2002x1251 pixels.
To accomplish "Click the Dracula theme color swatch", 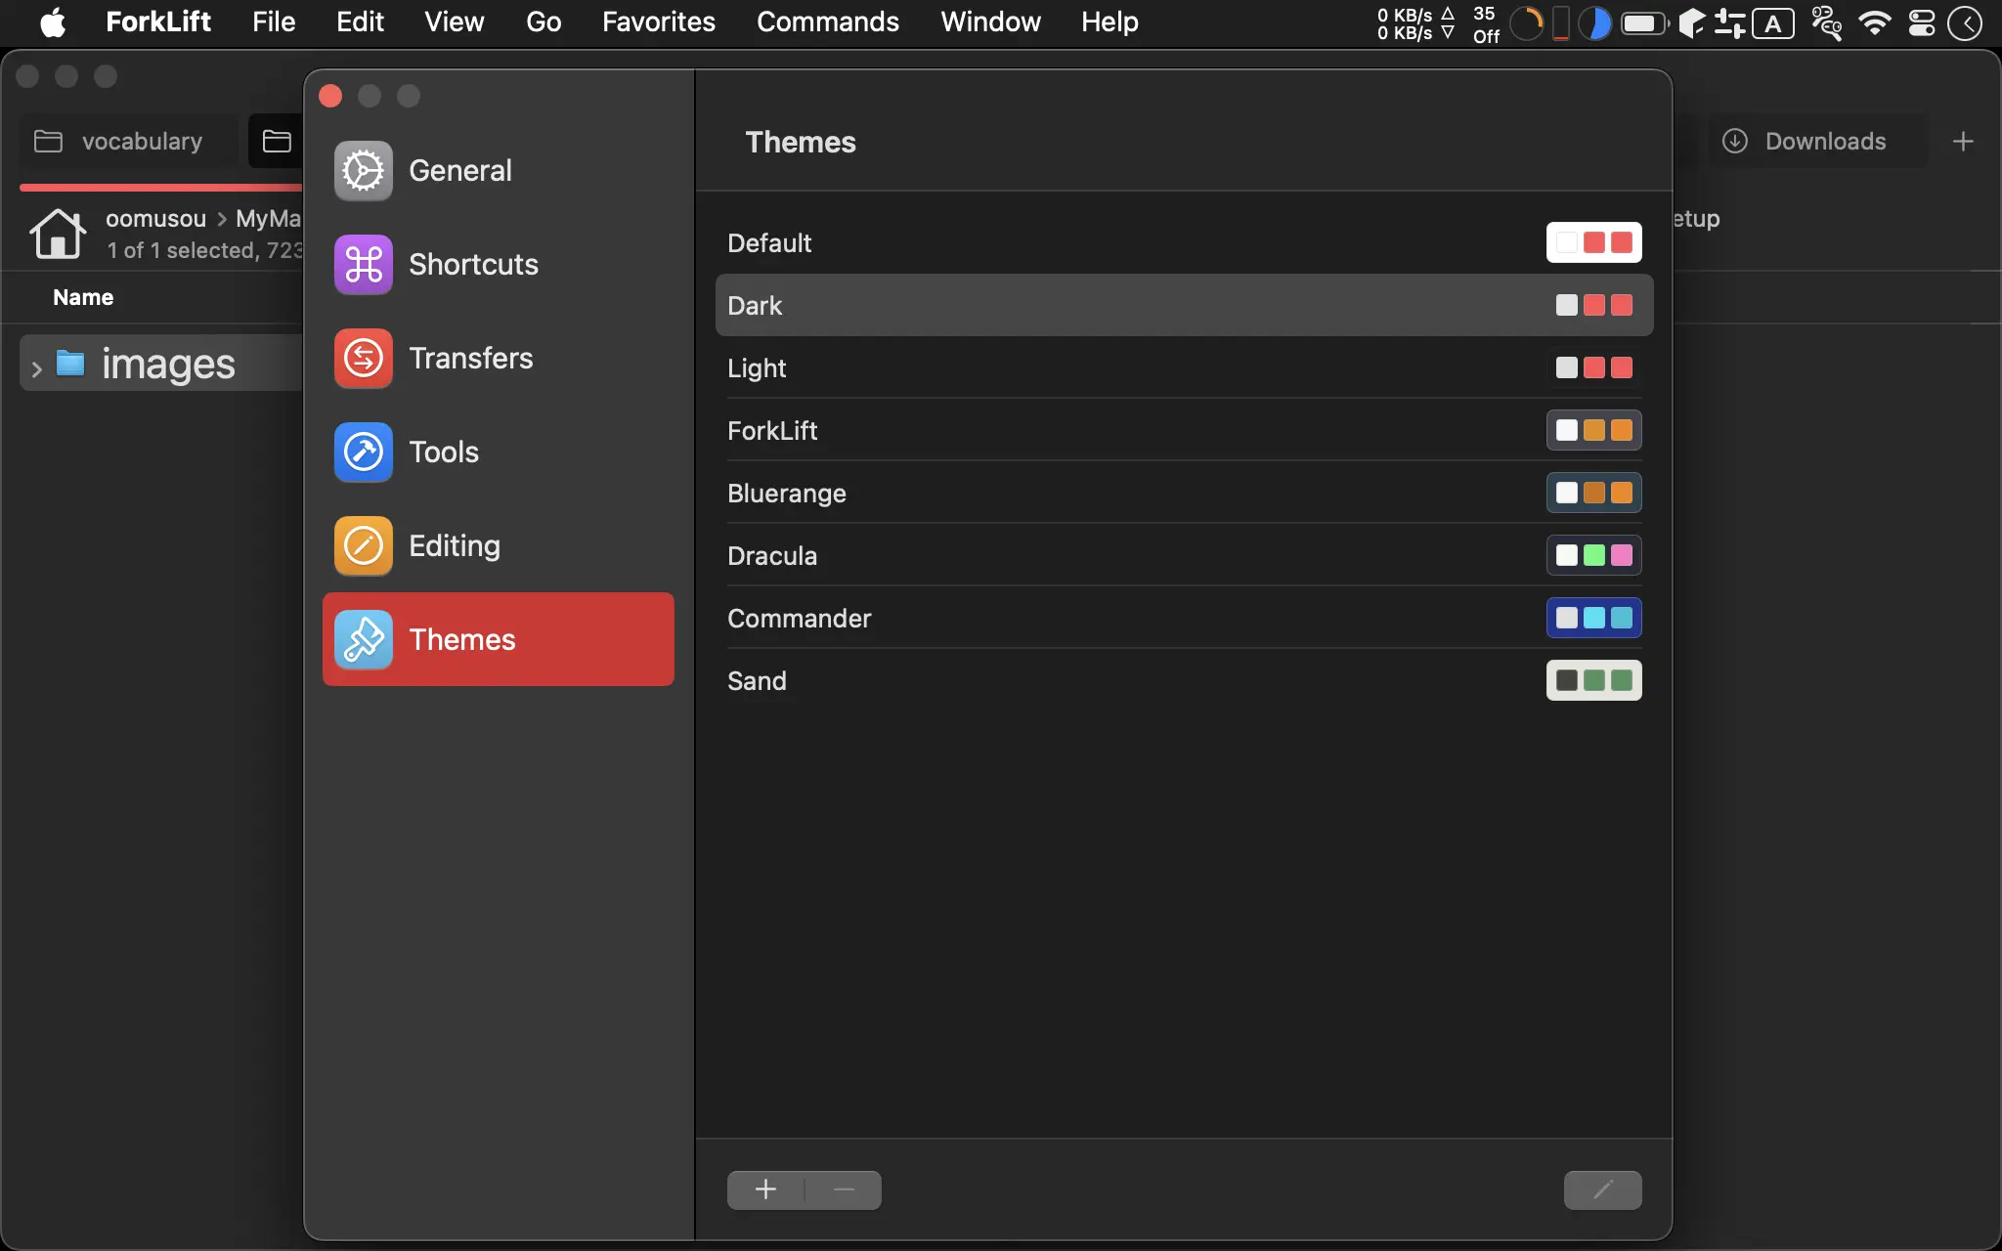I will [x=1593, y=555].
